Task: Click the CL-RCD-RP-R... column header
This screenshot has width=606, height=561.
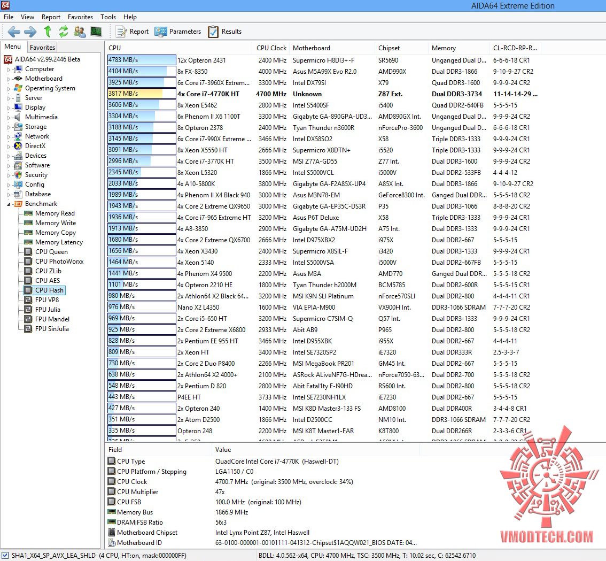Action: 515,48
